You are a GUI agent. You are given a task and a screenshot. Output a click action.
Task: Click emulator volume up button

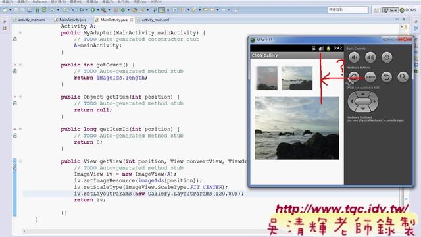(370, 57)
